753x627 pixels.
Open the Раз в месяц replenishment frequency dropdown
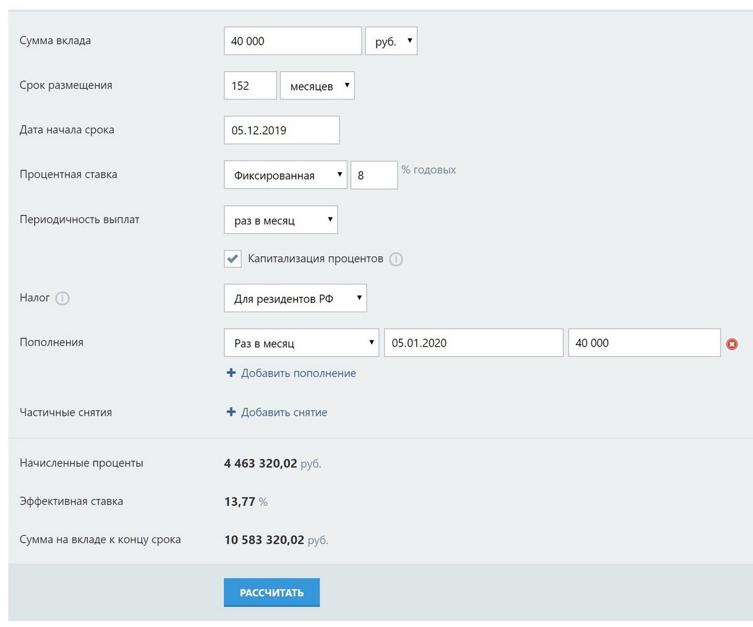click(x=301, y=343)
